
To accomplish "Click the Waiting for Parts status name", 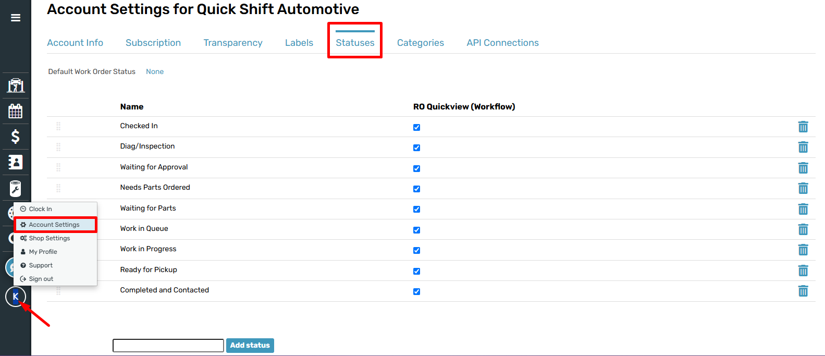I will (148, 208).
